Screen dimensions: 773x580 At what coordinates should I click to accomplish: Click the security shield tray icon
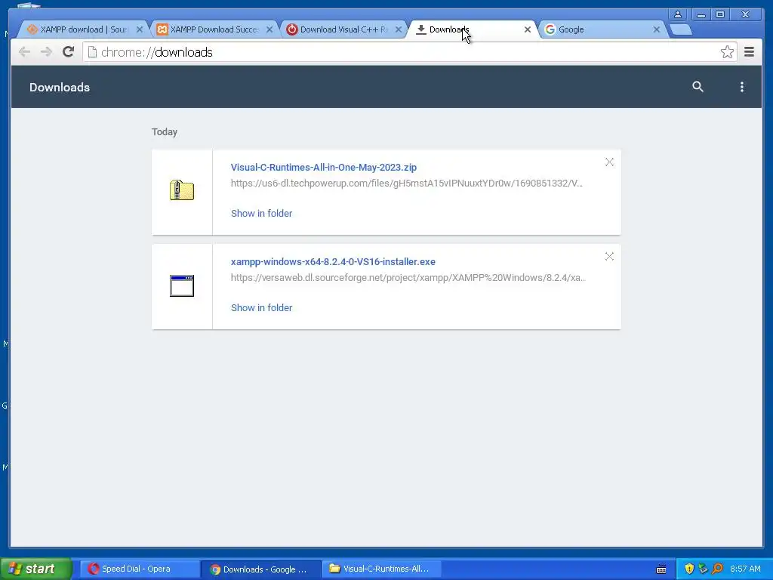689,569
